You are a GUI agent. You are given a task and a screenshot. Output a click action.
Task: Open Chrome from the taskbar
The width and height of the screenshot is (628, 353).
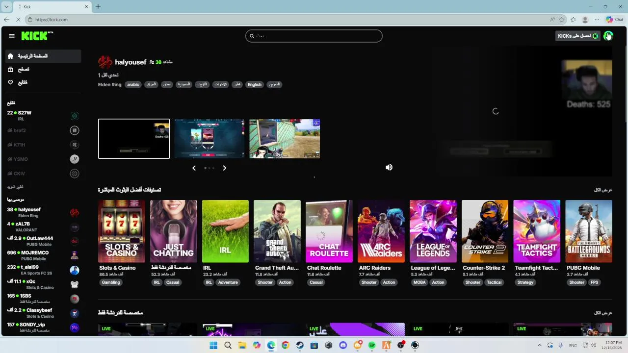click(x=286, y=345)
